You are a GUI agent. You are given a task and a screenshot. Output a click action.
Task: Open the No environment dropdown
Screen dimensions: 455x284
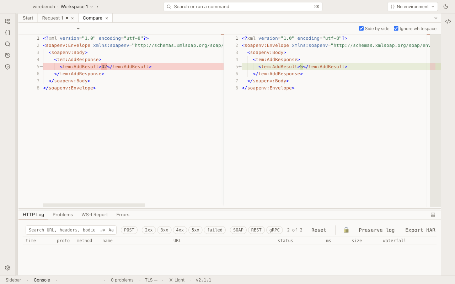[412, 6]
